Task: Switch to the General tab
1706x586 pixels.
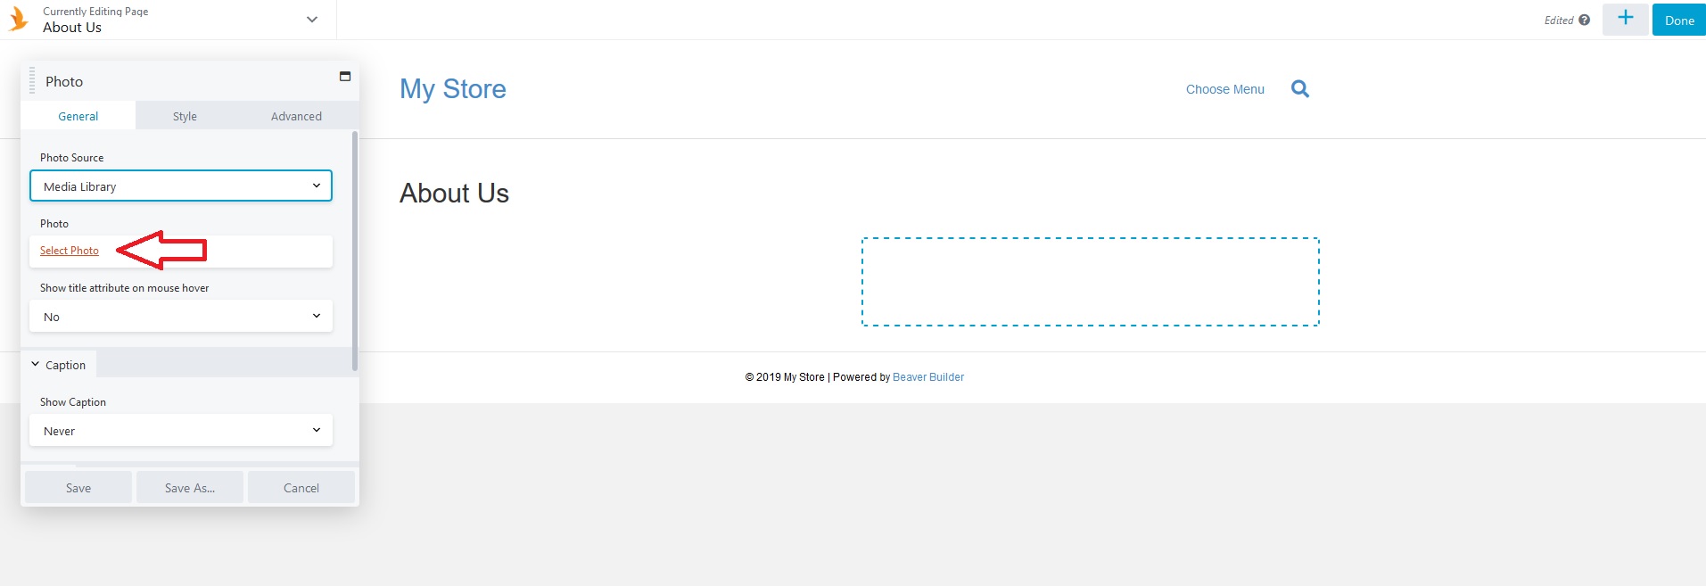Action: [78, 116]
